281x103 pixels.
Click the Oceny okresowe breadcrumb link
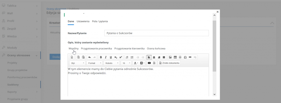tap(56, 9)
